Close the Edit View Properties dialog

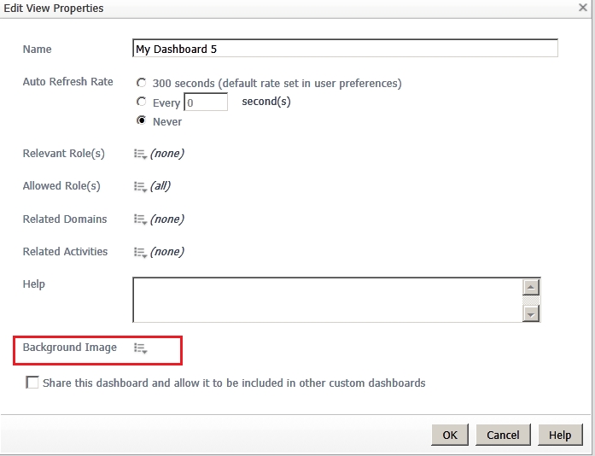click(x=583, y=7)
